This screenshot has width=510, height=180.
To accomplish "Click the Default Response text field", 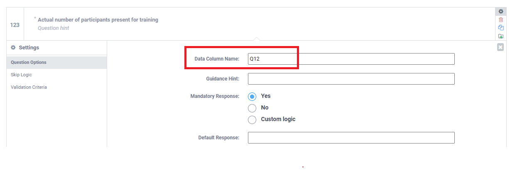I will click(351, 138).
